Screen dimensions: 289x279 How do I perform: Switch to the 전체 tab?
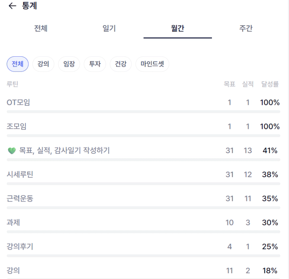pos(41,29)
